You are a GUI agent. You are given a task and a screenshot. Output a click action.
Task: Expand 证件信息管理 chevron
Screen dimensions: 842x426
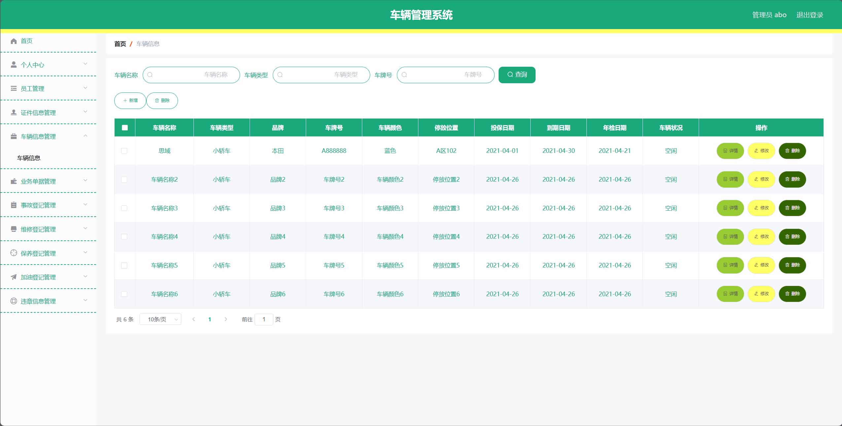click(85, 112)
